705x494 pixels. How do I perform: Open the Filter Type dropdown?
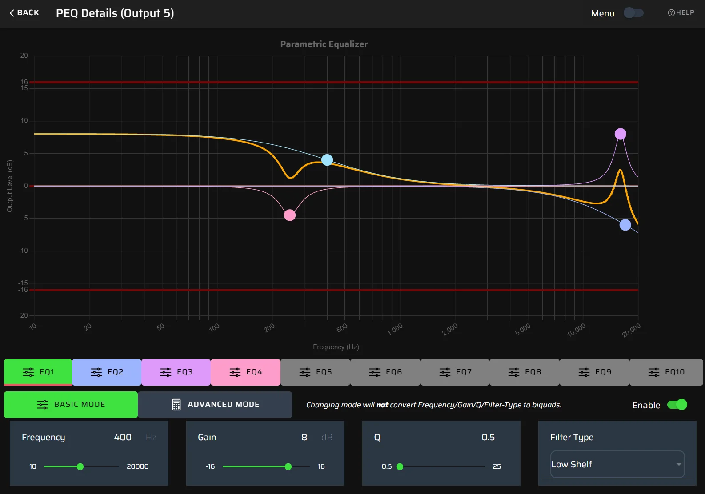tap(617, 464)
